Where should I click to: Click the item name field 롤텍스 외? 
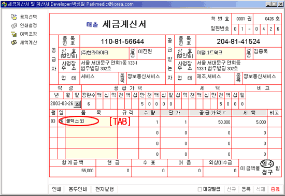coord(91,121)
